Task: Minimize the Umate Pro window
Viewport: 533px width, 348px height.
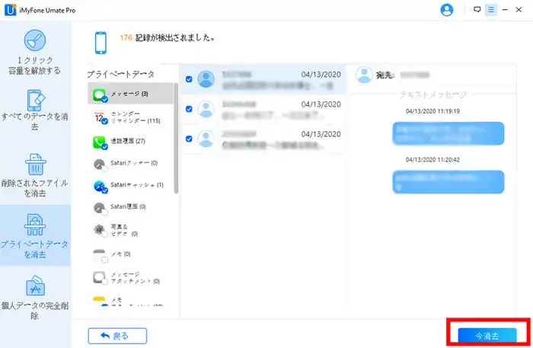Action: (x=505, y=10)
